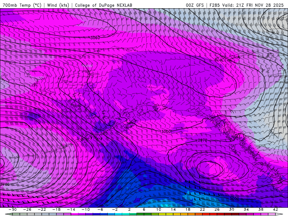The image size is (288, 216).
Task: Select the 2970 height contour label
Action: pyautogui.click(x=203, y=140)
